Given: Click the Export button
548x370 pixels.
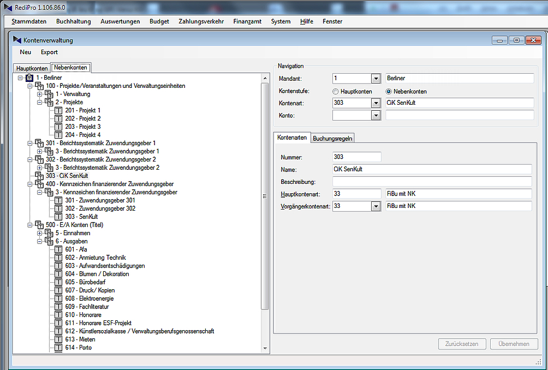Looking at the screenshot, I should 49,52.
